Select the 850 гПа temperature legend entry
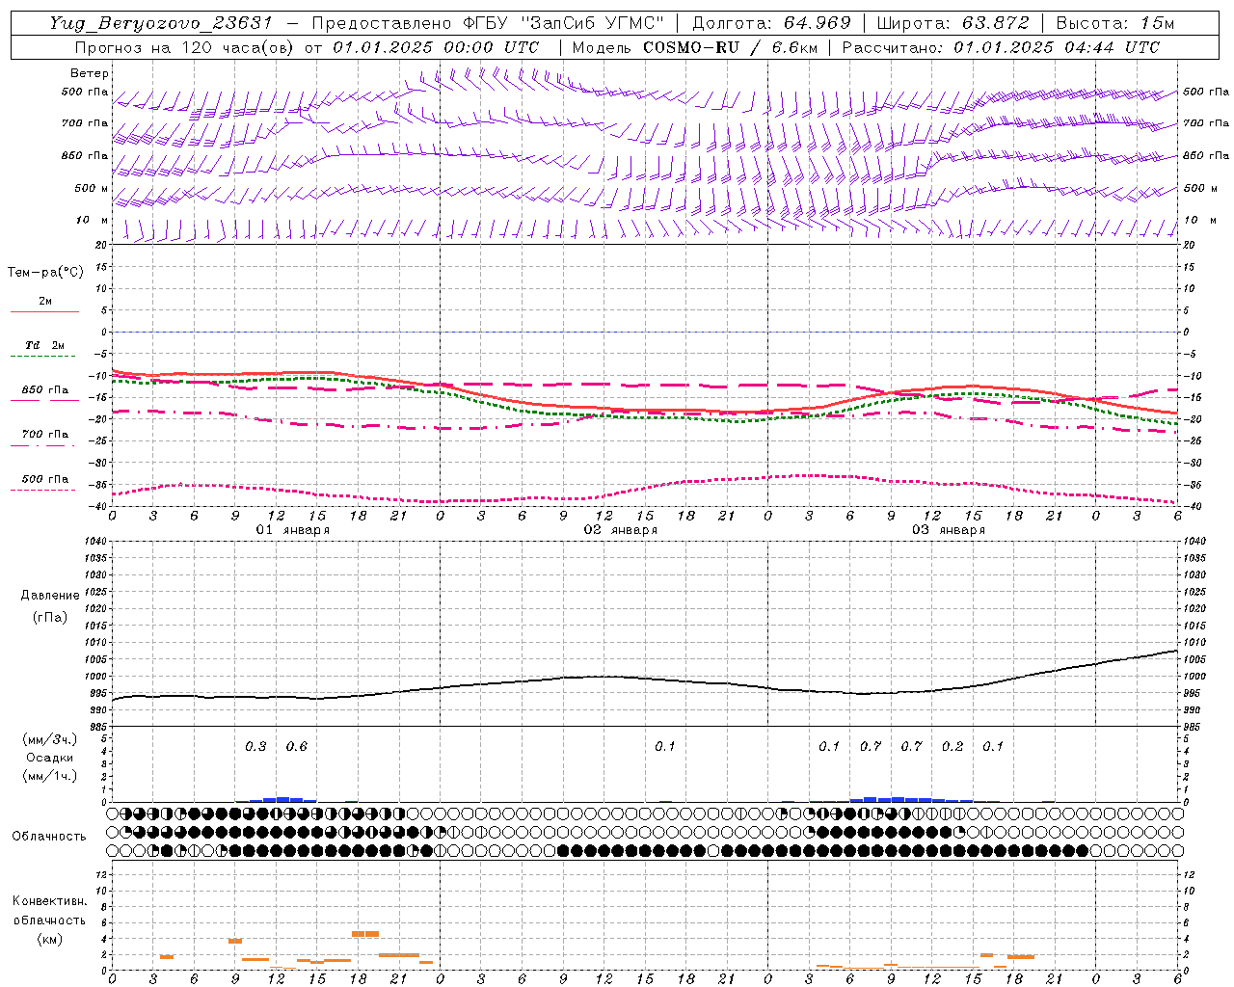 (x=45, y=390)
